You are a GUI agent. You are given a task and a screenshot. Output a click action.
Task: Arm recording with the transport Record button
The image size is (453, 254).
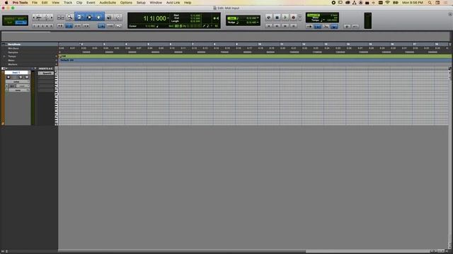point(293,18)
